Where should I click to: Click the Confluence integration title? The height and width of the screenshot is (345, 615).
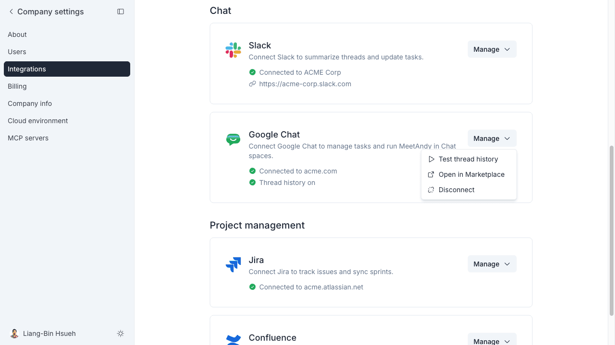[x=272, y=338]
